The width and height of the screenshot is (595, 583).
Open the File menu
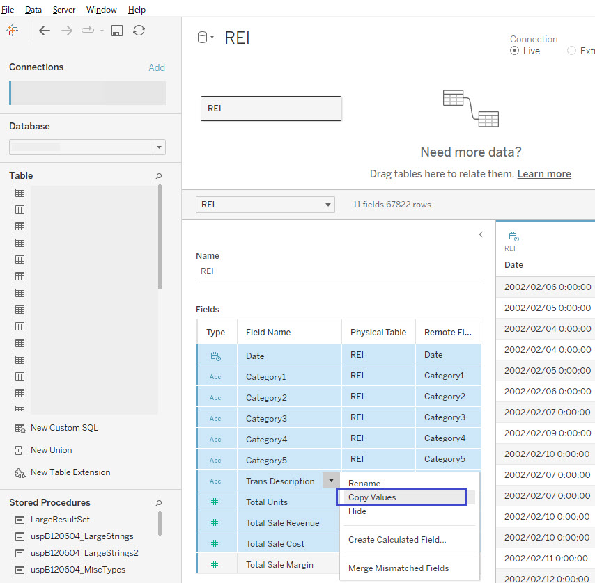click(8, 10)
